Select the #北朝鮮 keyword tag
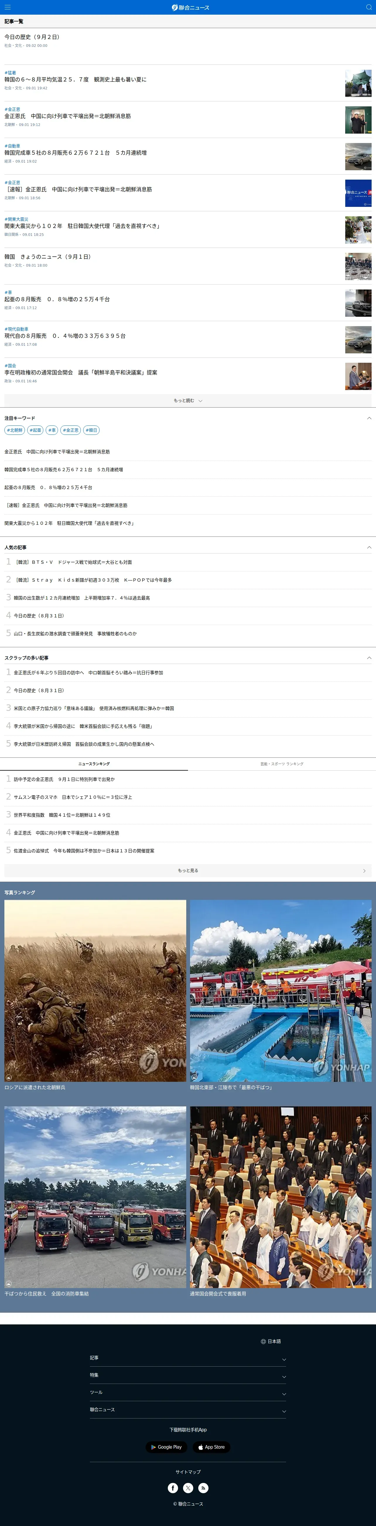This screenshot has height=1526, width=376. tap(14, 430)
